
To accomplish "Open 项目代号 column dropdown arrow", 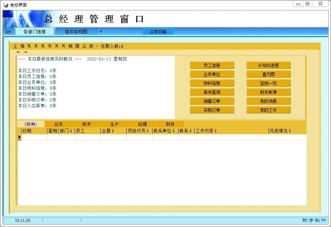I will tap(147, 131).
